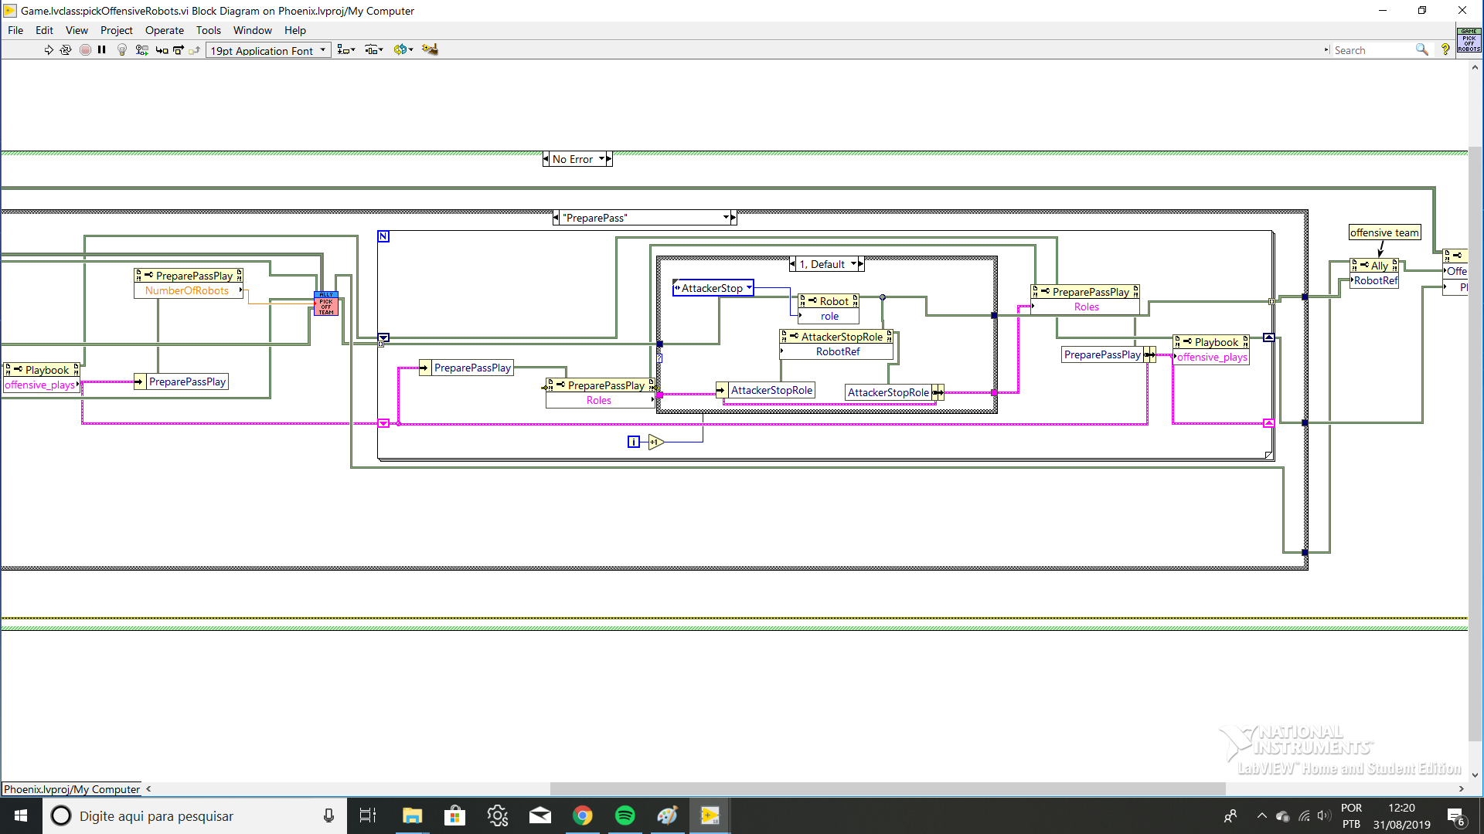Click Step Out button
The image size is (1484, 834).
195,50
